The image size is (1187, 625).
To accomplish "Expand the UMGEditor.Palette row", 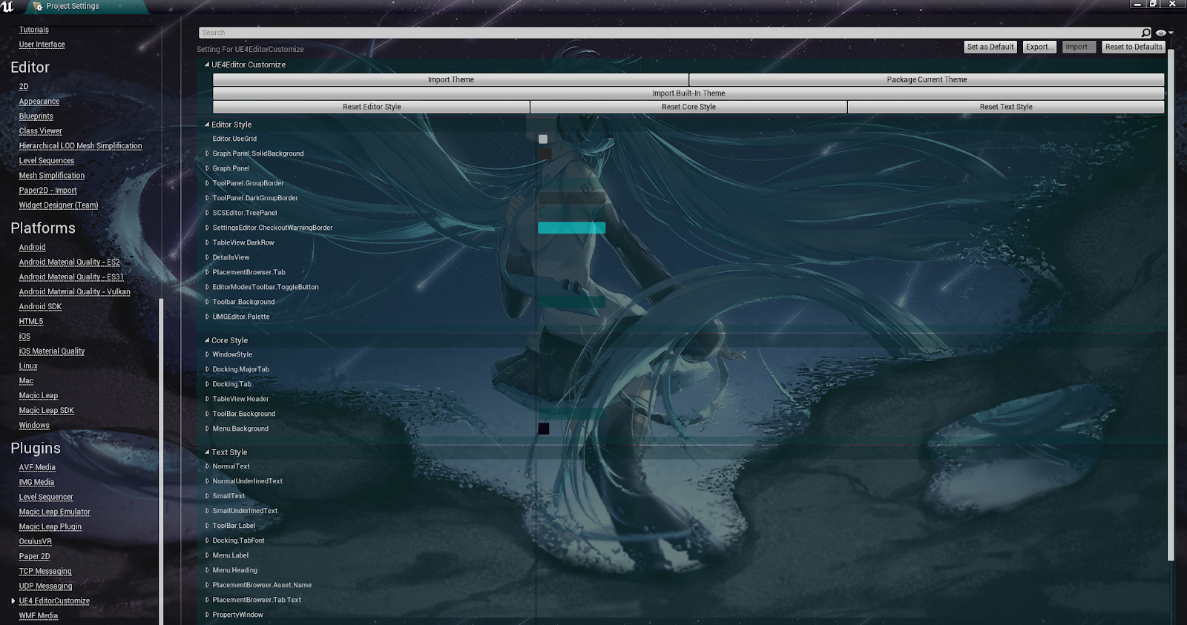I will [207, 317].
